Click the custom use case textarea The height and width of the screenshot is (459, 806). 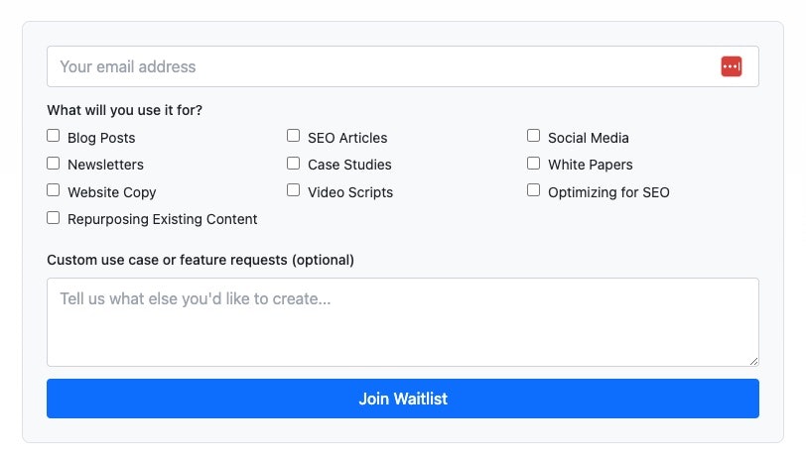[x=403, y=322]
